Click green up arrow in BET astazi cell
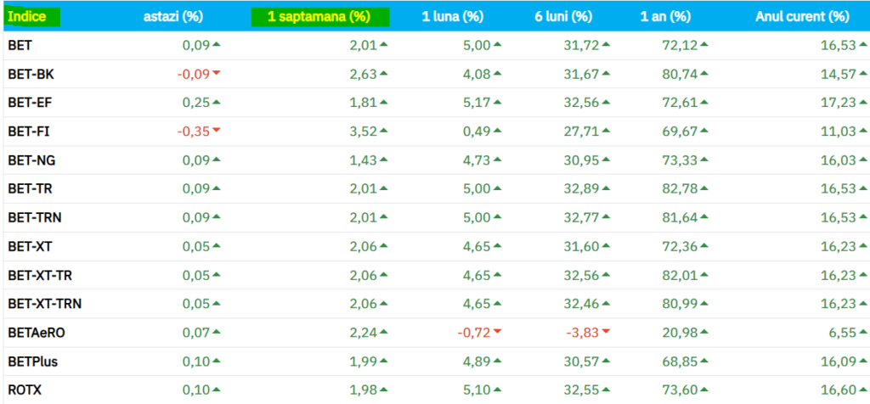This screenshot has width=870, height=404. click(216, 44)
